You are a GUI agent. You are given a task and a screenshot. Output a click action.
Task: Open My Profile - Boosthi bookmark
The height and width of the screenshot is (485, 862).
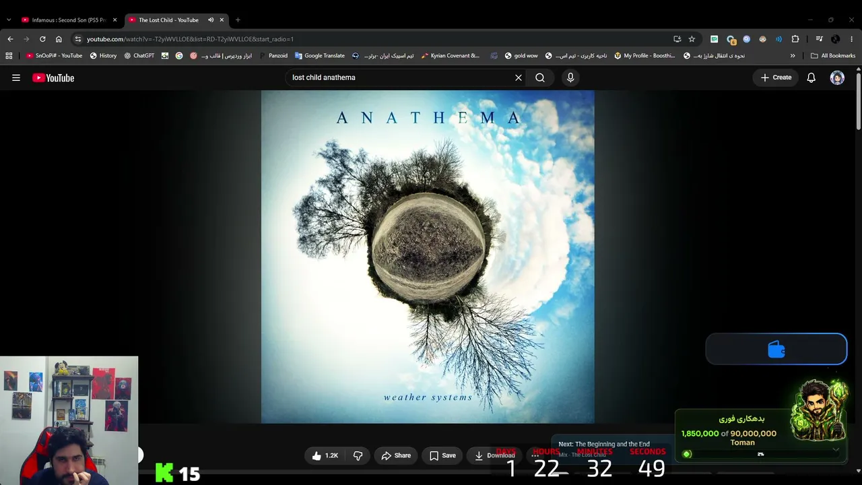pos(644,56)
